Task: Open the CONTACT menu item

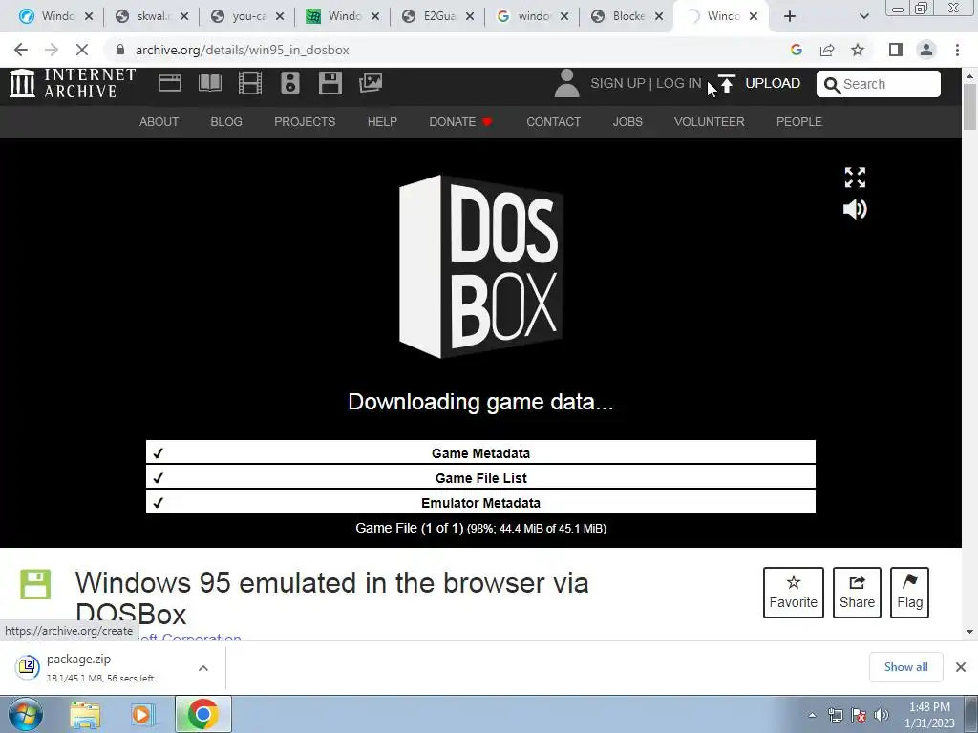Action: pyautogui.click(x=553, y=121)
